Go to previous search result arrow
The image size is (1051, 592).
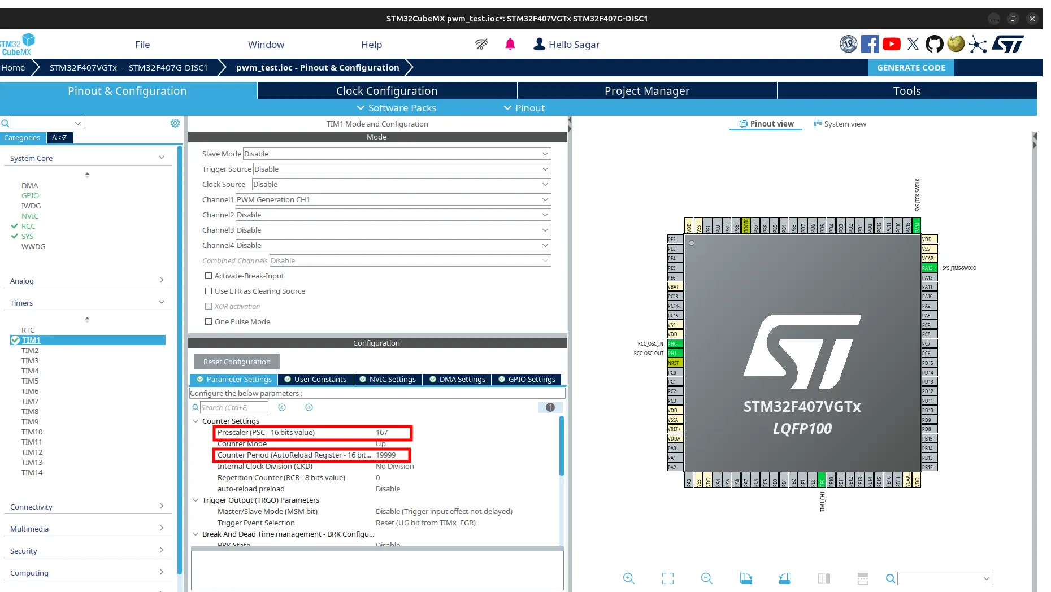[x=282, y=407]
